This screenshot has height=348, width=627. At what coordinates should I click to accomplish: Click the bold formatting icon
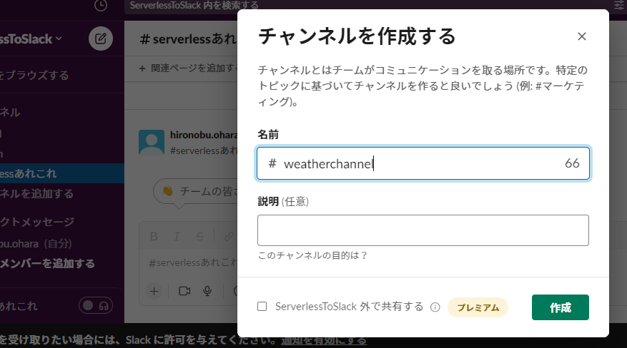point(154,237)
